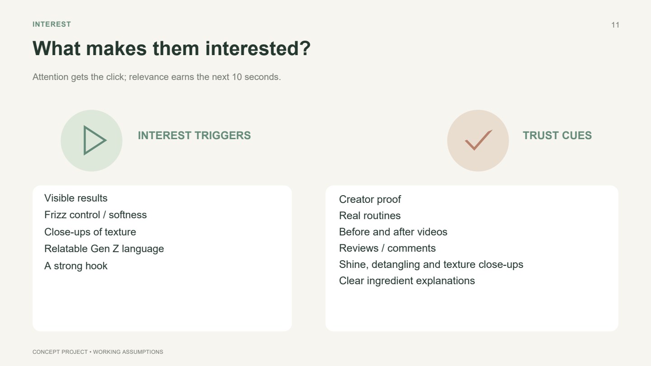Image resolution: width=651 pixels, height=366 pixels.
Task: Click 'Frizz control / softness' line
Action: 95,215
